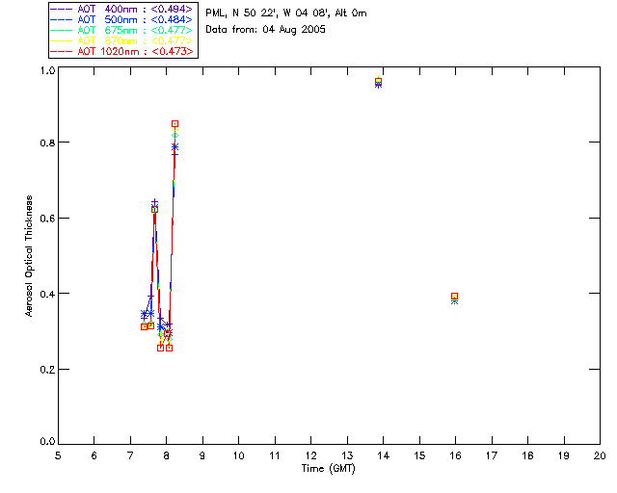Click y-axis tick label 0.0
617x493 pixels.
47,442
